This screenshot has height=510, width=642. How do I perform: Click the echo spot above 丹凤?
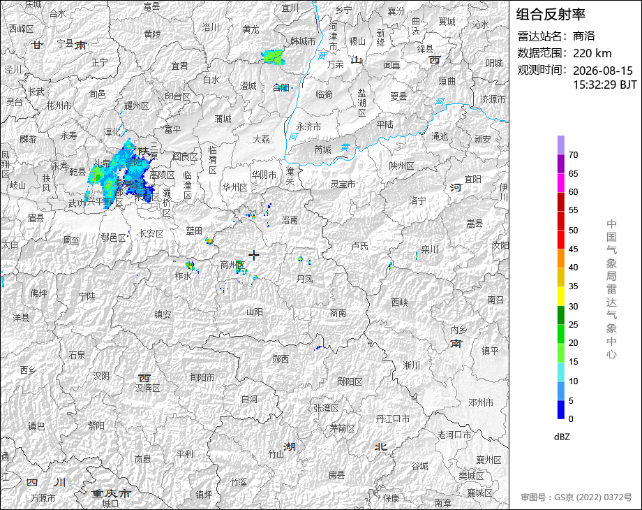pyautogui.click(x=301, y=258)
